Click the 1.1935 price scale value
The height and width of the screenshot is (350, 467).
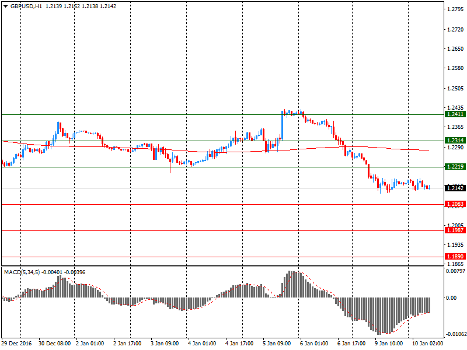pyautogui.click(x=455, y=244)
